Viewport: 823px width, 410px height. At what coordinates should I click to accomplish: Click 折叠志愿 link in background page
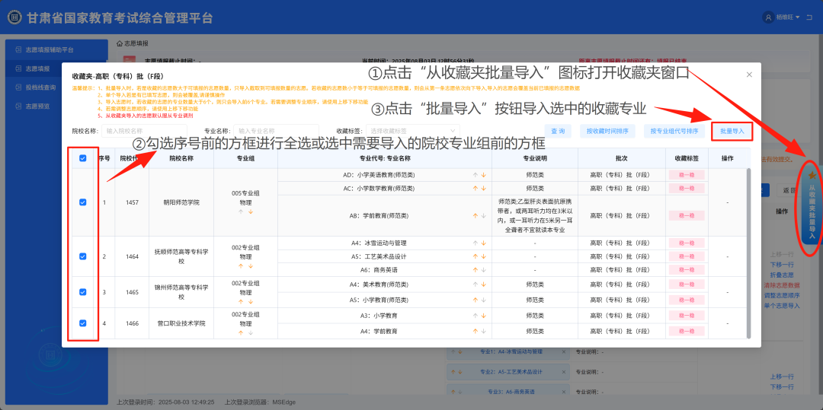(x=782, y=275)
